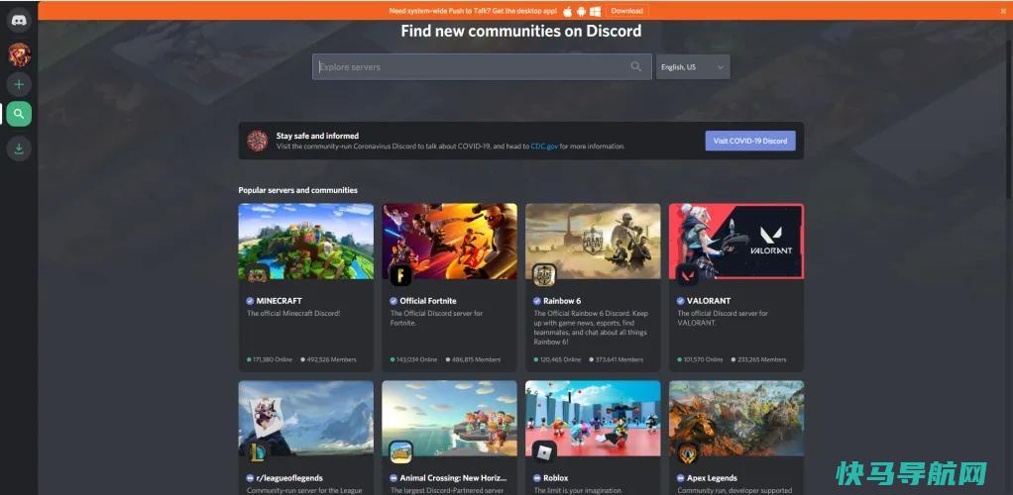Open the Rainbow 6 banner thumbnail

click(x=593, y=242)
